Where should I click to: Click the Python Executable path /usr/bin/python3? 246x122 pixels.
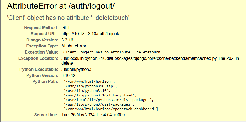[x=76, y=69]
